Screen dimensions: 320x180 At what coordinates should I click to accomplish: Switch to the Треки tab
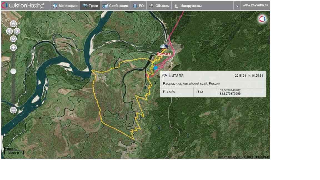(90, 6)
